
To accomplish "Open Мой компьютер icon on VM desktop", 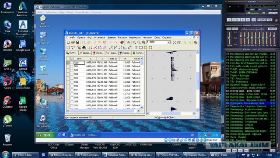I will (x=43, y=38).
